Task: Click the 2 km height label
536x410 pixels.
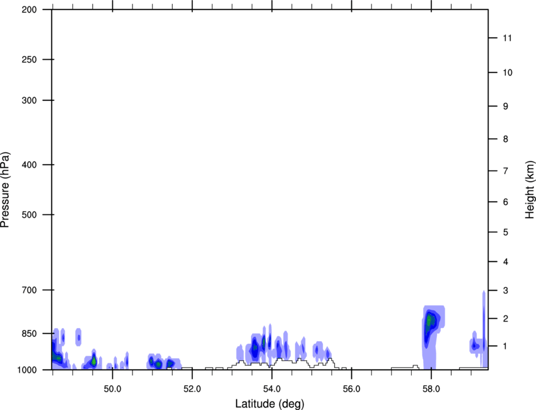Action: pyautogui.click(x=506, y=319)
